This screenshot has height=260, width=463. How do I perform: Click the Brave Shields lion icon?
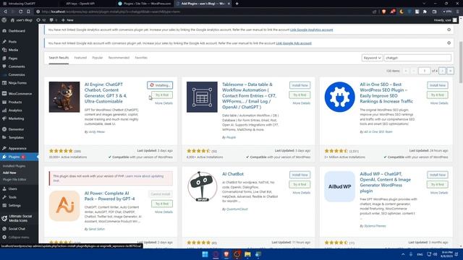tap(383, 12)
